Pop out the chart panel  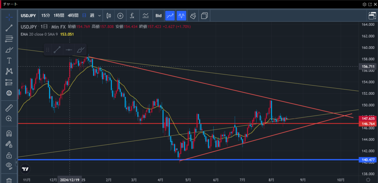coord(370,4)
